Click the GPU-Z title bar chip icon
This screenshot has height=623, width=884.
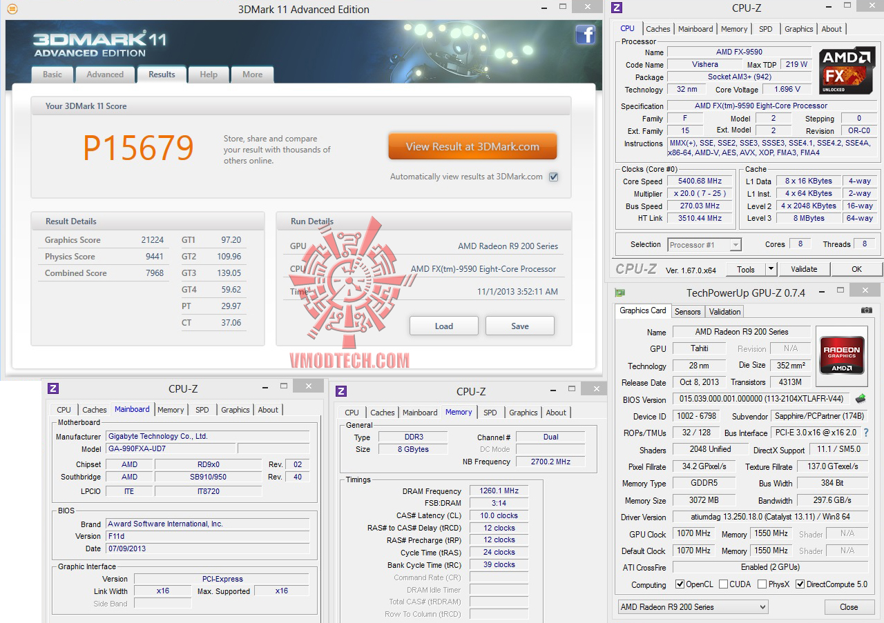(619, 293)
